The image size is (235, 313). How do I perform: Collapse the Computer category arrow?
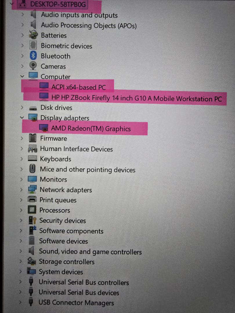click(22, 76)
